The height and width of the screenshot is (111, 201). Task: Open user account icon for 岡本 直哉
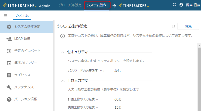tap(181, 5)
